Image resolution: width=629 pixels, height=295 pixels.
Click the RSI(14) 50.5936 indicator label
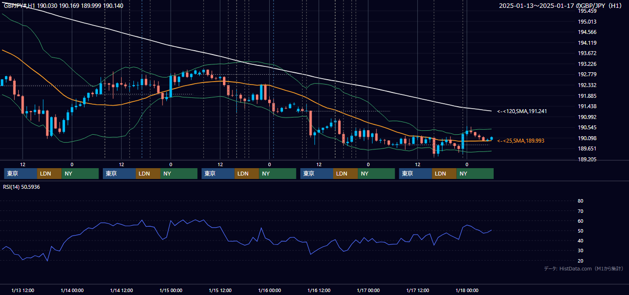pos(22,187)
